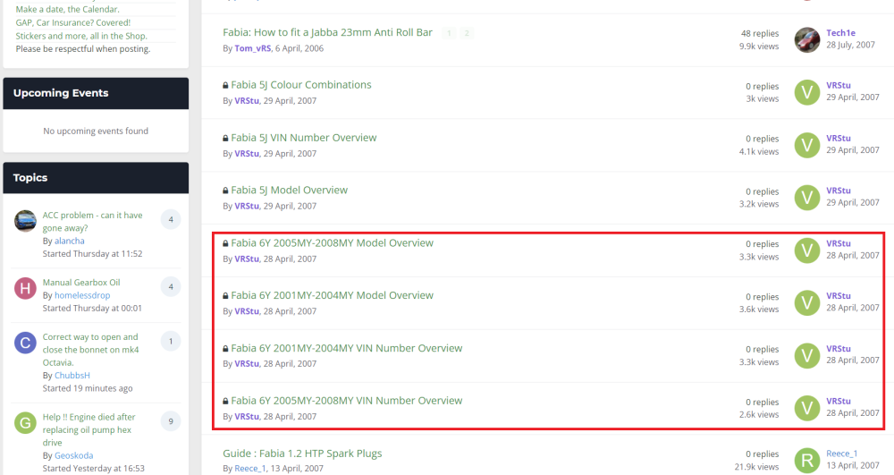Click lock icon beside Fabia 5J VIN Number Overview
Image resolution: width=894 pixels, height=475 pixels.
click(x=225, y=138)
